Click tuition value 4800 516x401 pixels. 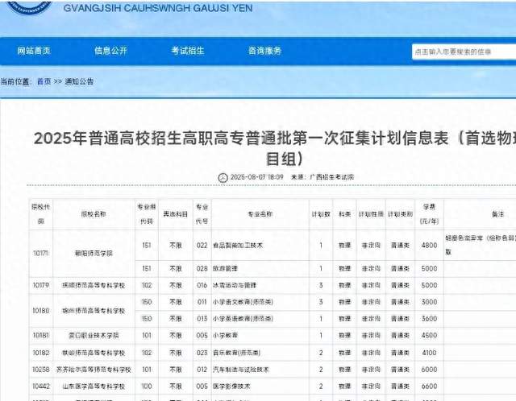pos(429,246)
